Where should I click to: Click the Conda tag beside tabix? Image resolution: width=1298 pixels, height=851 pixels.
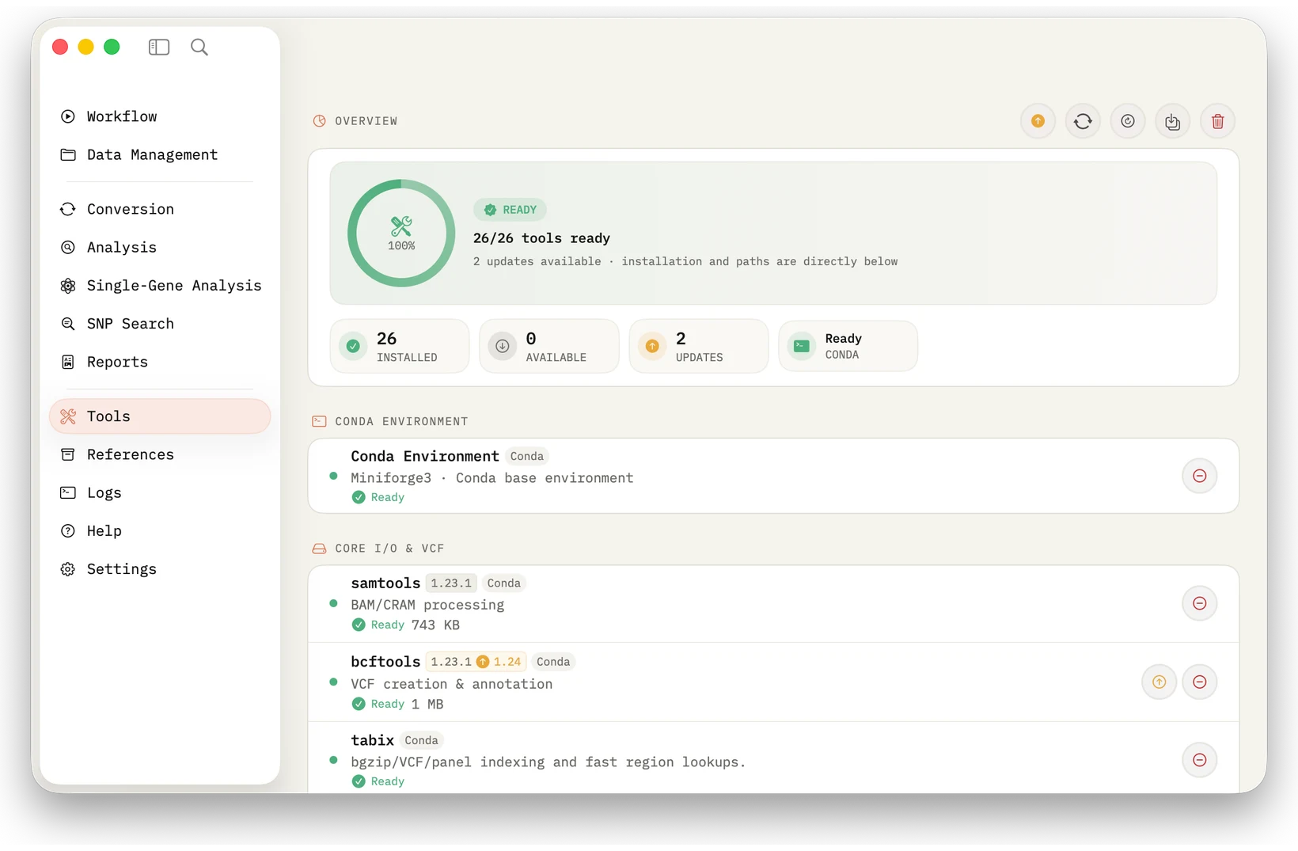pos(421,741)
